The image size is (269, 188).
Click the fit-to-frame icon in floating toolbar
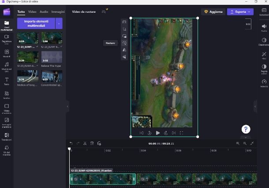pos(124,22)
